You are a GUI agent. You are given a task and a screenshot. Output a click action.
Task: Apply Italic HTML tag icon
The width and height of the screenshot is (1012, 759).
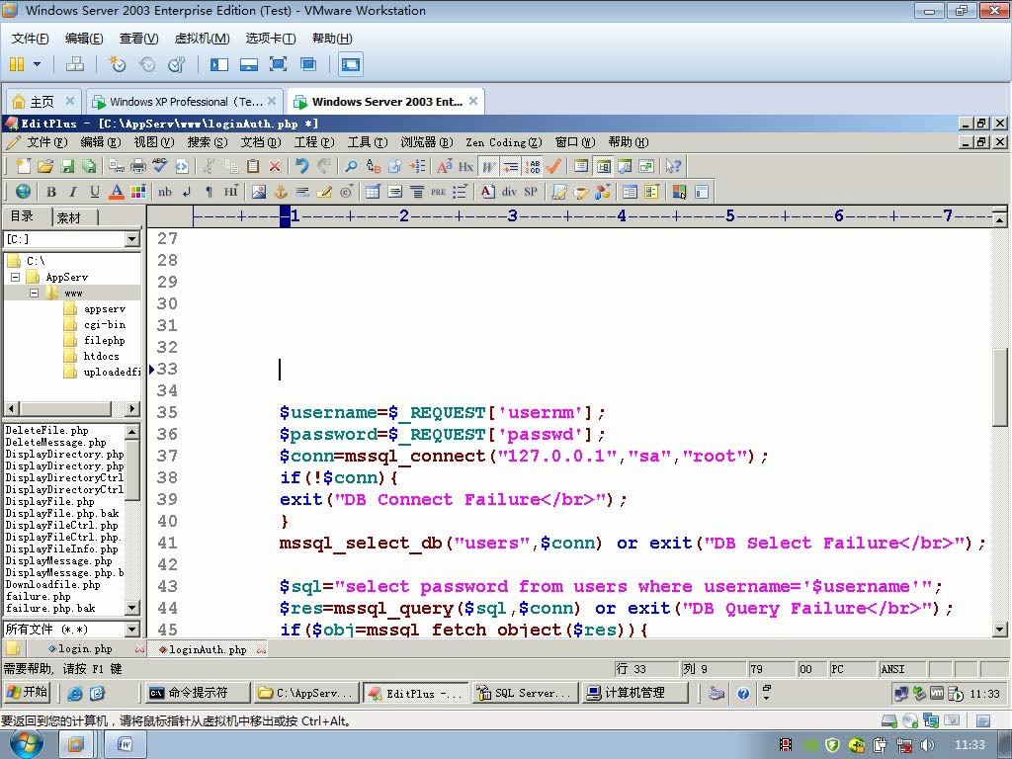[73, 191]
